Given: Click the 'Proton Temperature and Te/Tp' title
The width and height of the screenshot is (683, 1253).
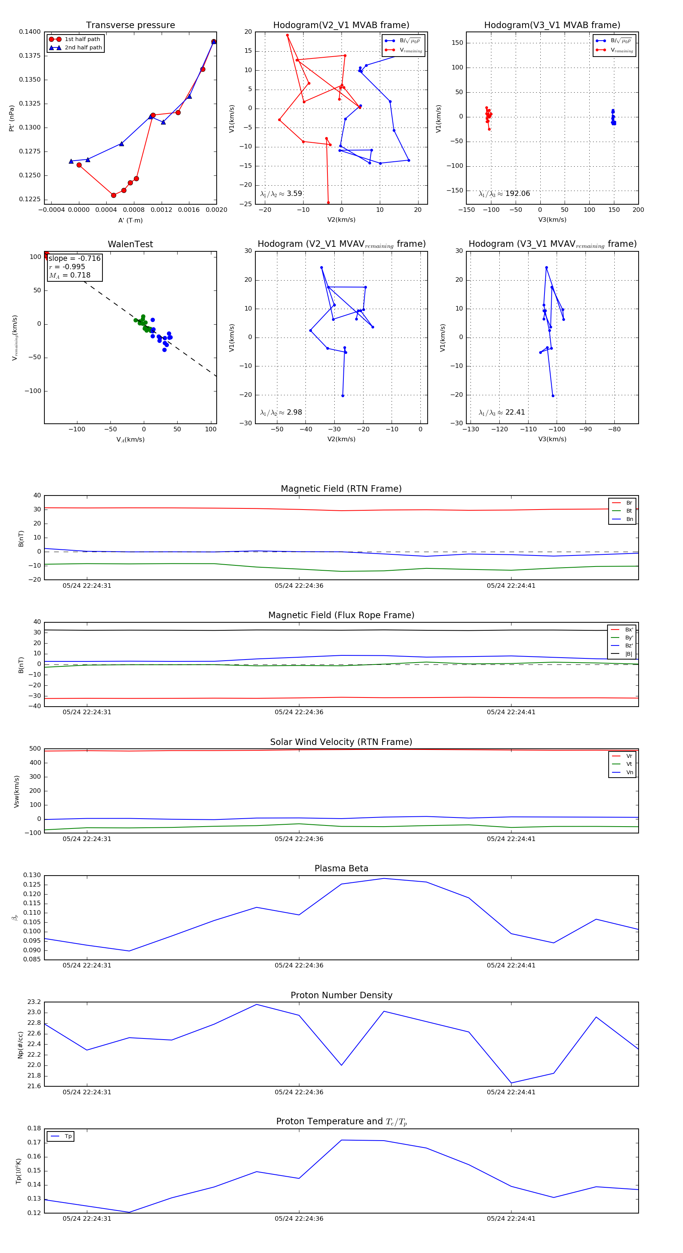Looking at the screenshot, I should point(341,1122).
